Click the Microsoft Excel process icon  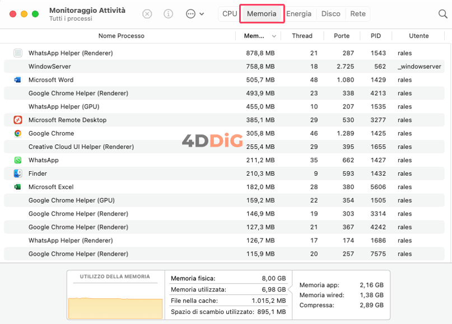coord(17,187)
